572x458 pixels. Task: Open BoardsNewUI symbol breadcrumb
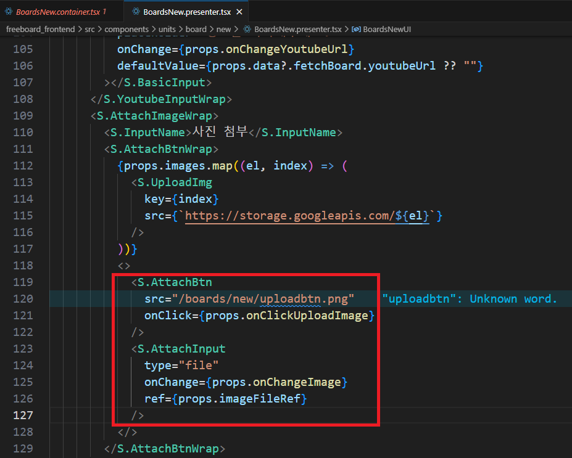(x=387, y=29)
